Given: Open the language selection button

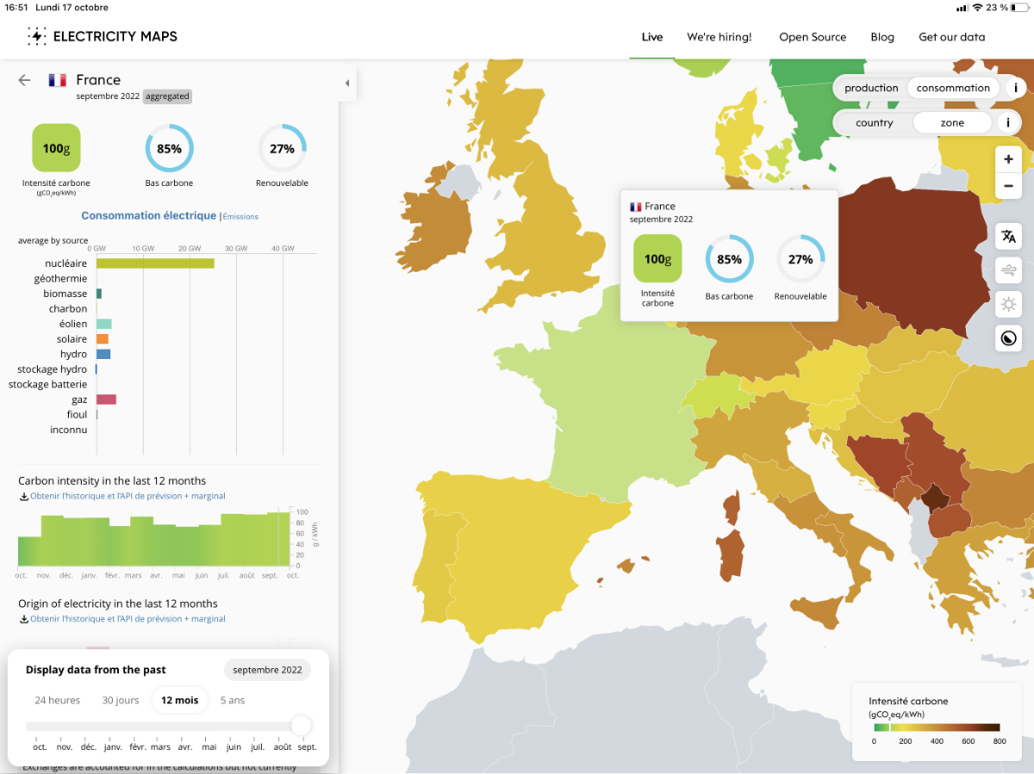Looking at the screenshot, I should click(x=1008, y=237).
